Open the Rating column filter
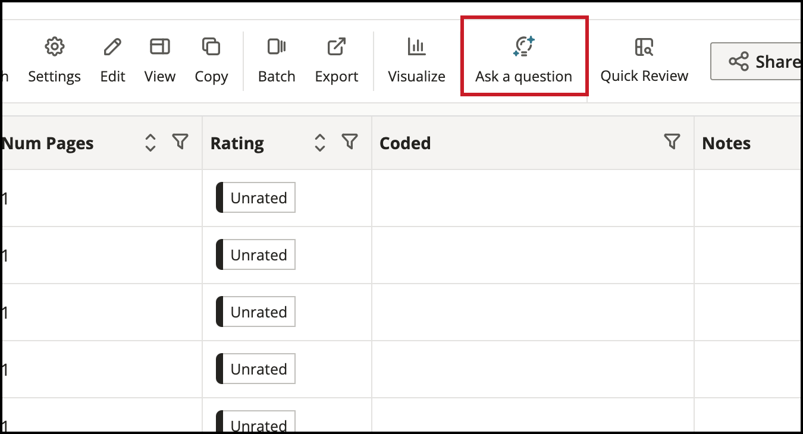 (350, 141)
